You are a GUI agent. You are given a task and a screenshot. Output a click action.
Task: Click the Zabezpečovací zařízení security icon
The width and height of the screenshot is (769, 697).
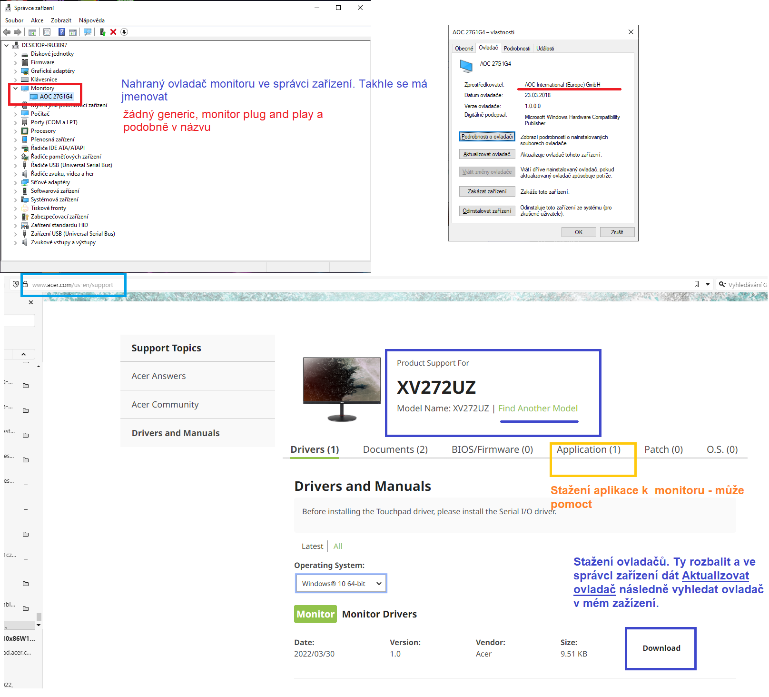click(x=25, y=217)
